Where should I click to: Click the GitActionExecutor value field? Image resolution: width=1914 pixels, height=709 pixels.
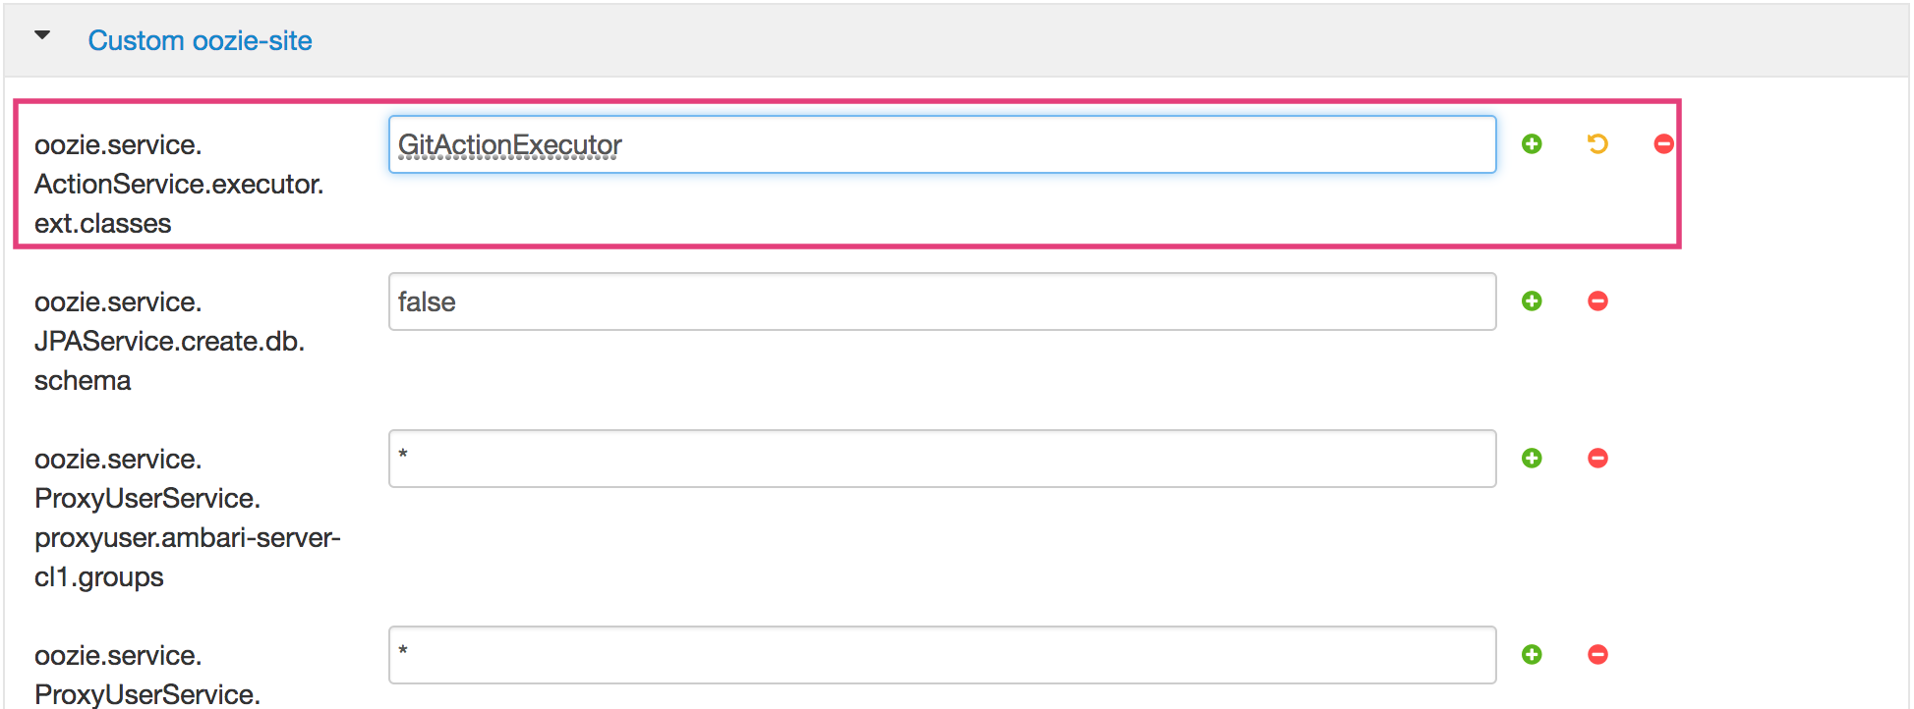click(941, 145)
